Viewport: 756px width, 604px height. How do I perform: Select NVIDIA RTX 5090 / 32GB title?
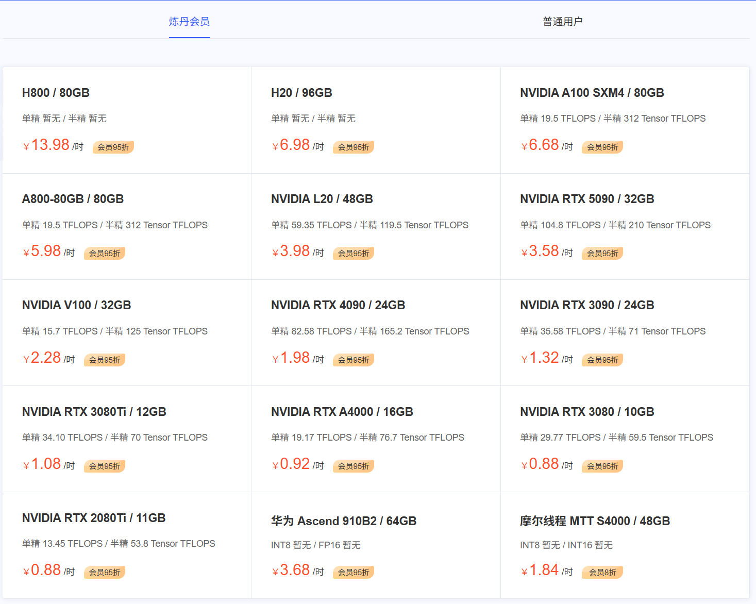click(x=587, y=199)
